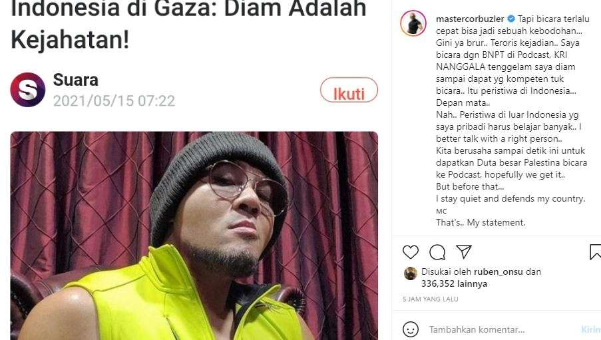Click the article headline Diam Adalah Kejahatan
601x340 pixels.
(188, 24)
